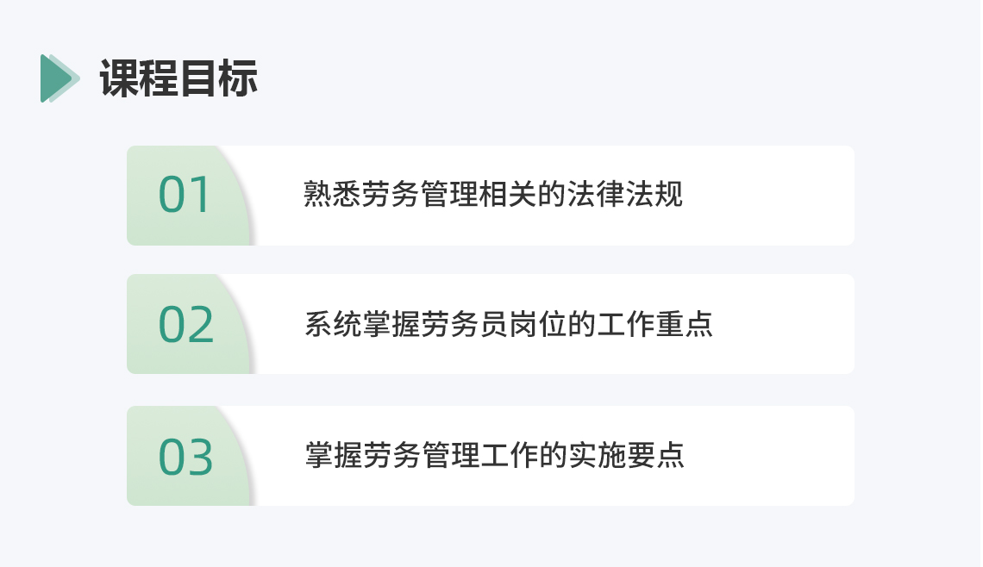Viewport: 983px width, 567px height.
Task: Click the words 实施要点 in item 03
Action: pyautogui.click(x=626, y=455)
